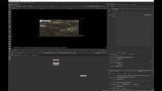The width and height of the screenshot is (162, 91).
Task: Click the pencil icon in Properties toolbar
Action: pos(113,7)
